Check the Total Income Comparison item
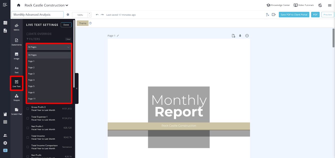Image resolution: width=335 pixels, height=158 pixels. pyautogui.click(x=28, y=147)
